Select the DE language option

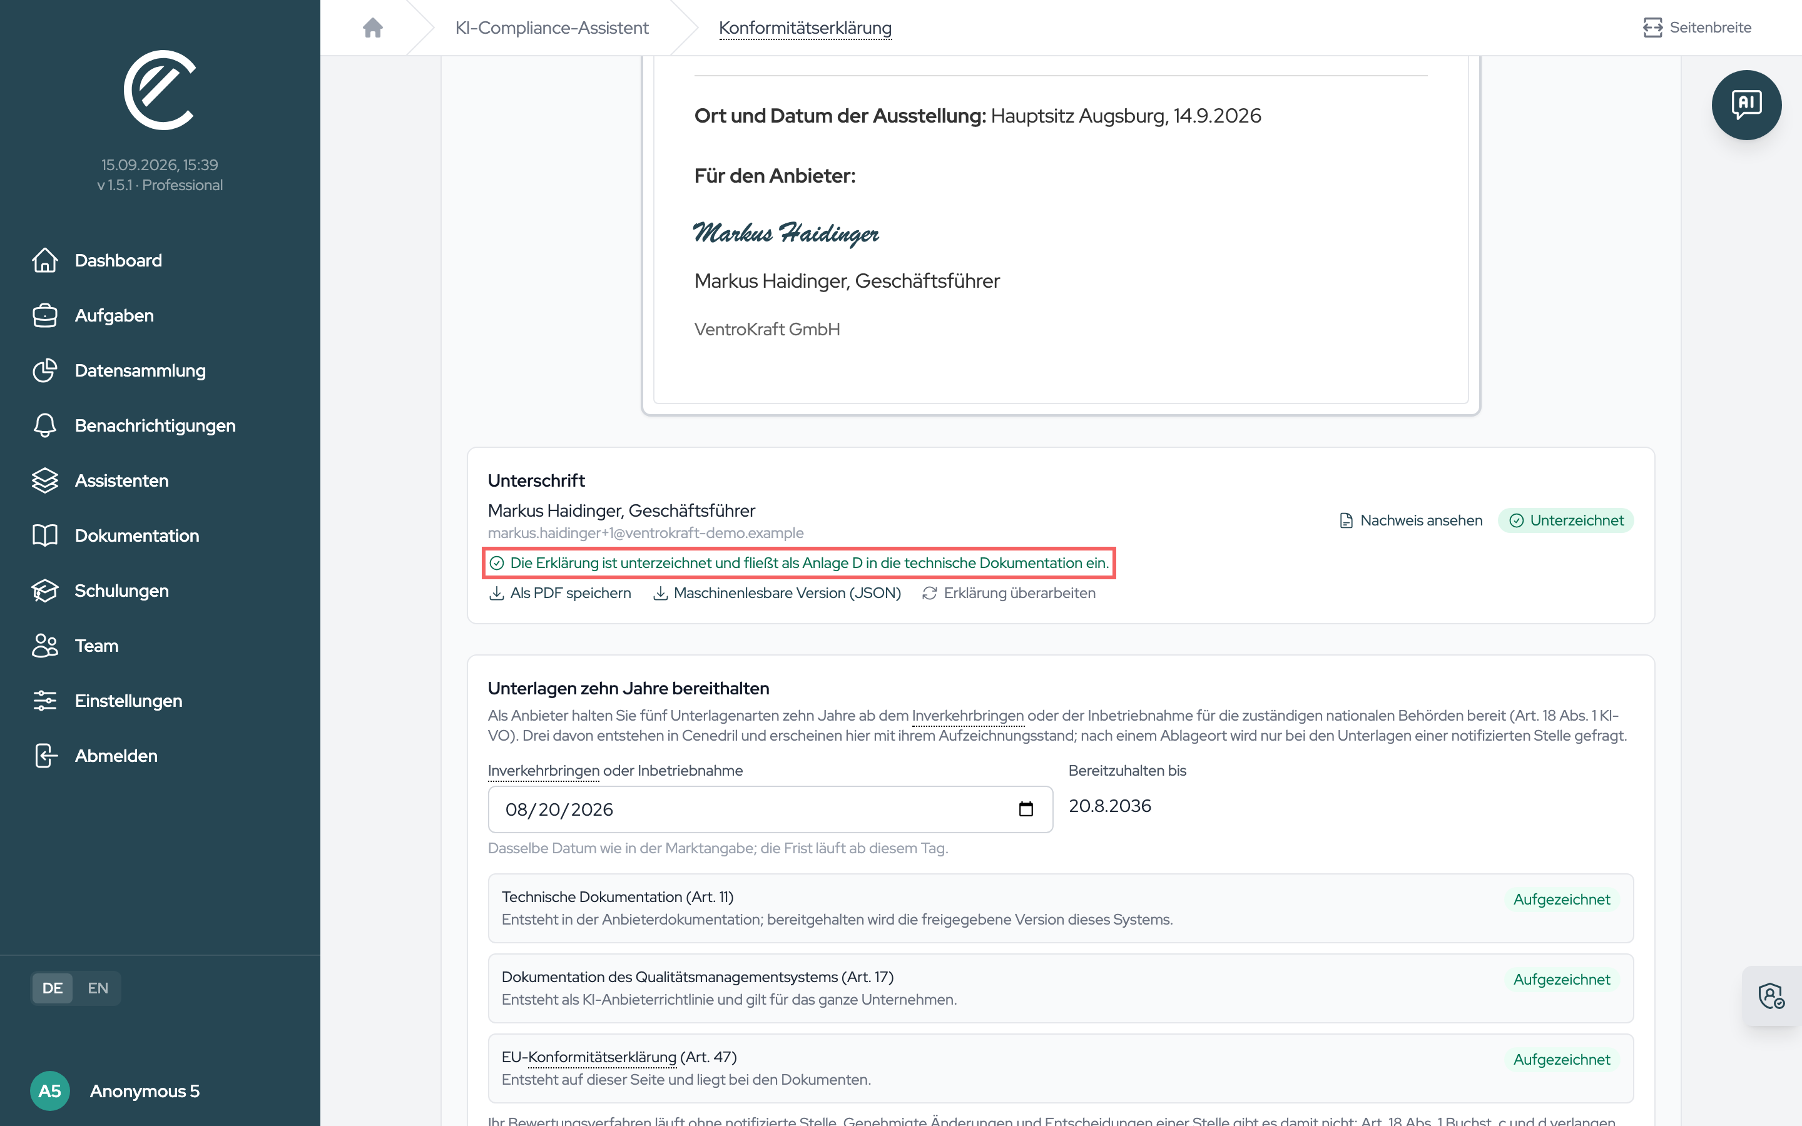(52, 988)
